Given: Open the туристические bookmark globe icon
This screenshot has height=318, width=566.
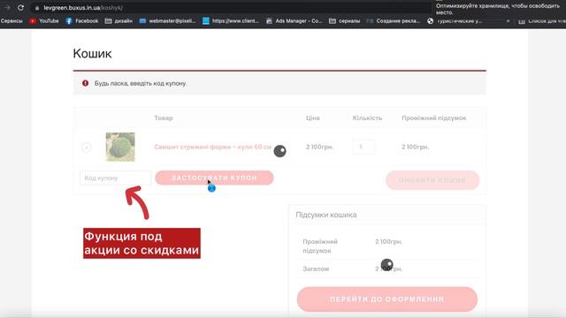Looking at the screenshot, I should [x=431, y=21].
